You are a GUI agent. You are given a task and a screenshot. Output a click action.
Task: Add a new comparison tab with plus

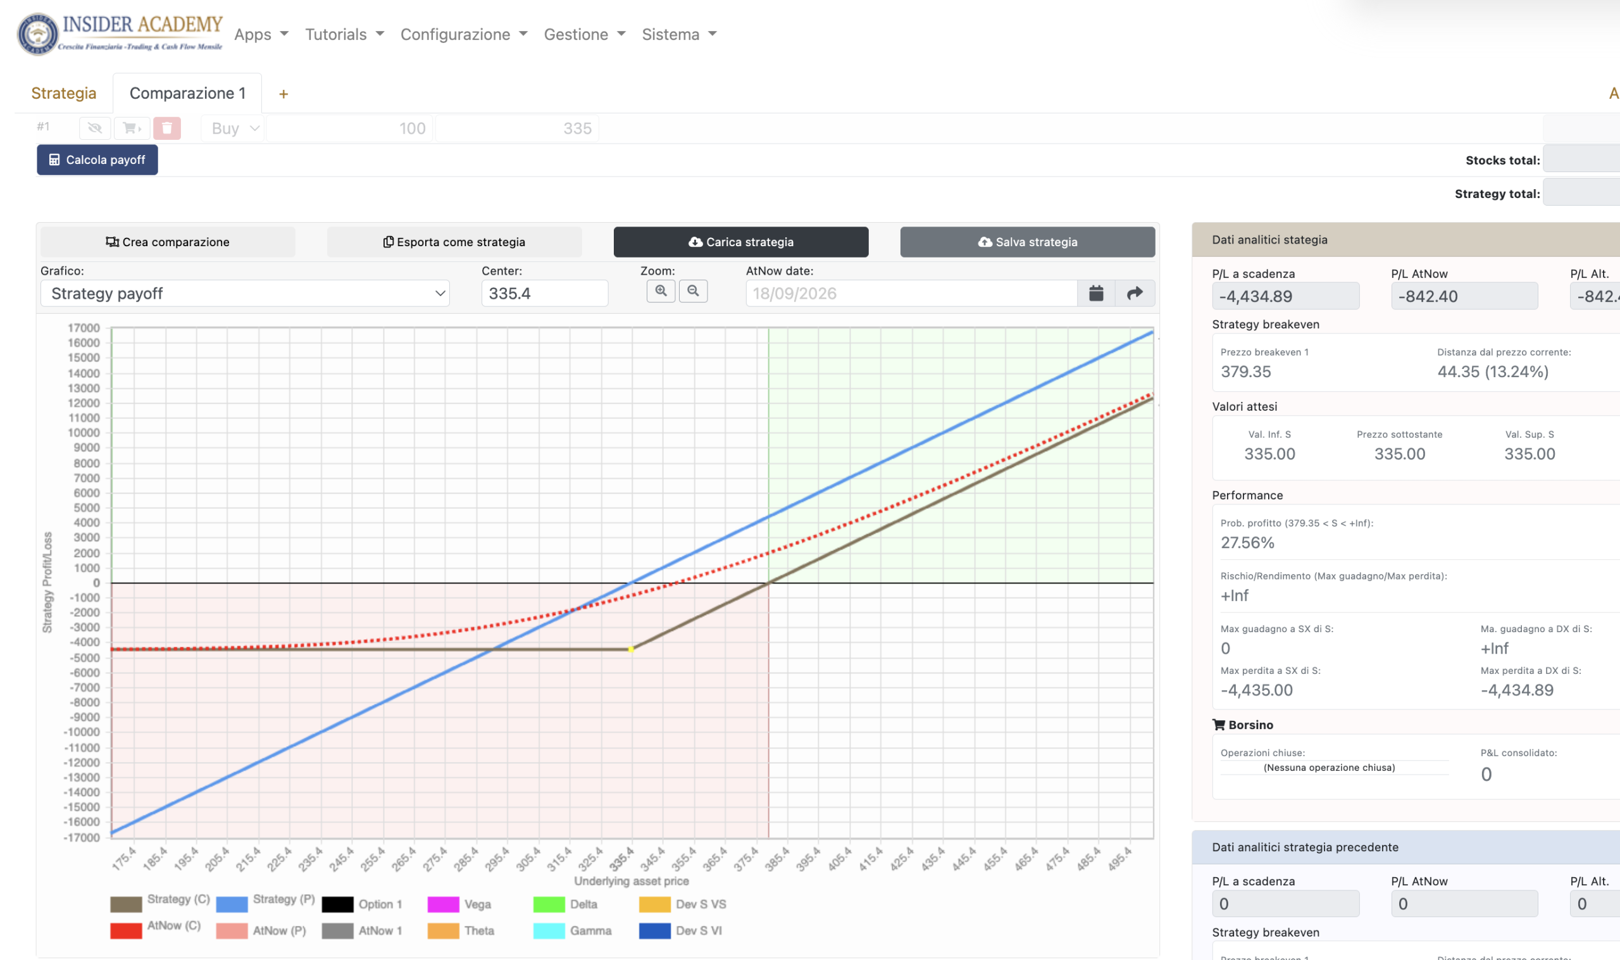click(x=283, y=94)
